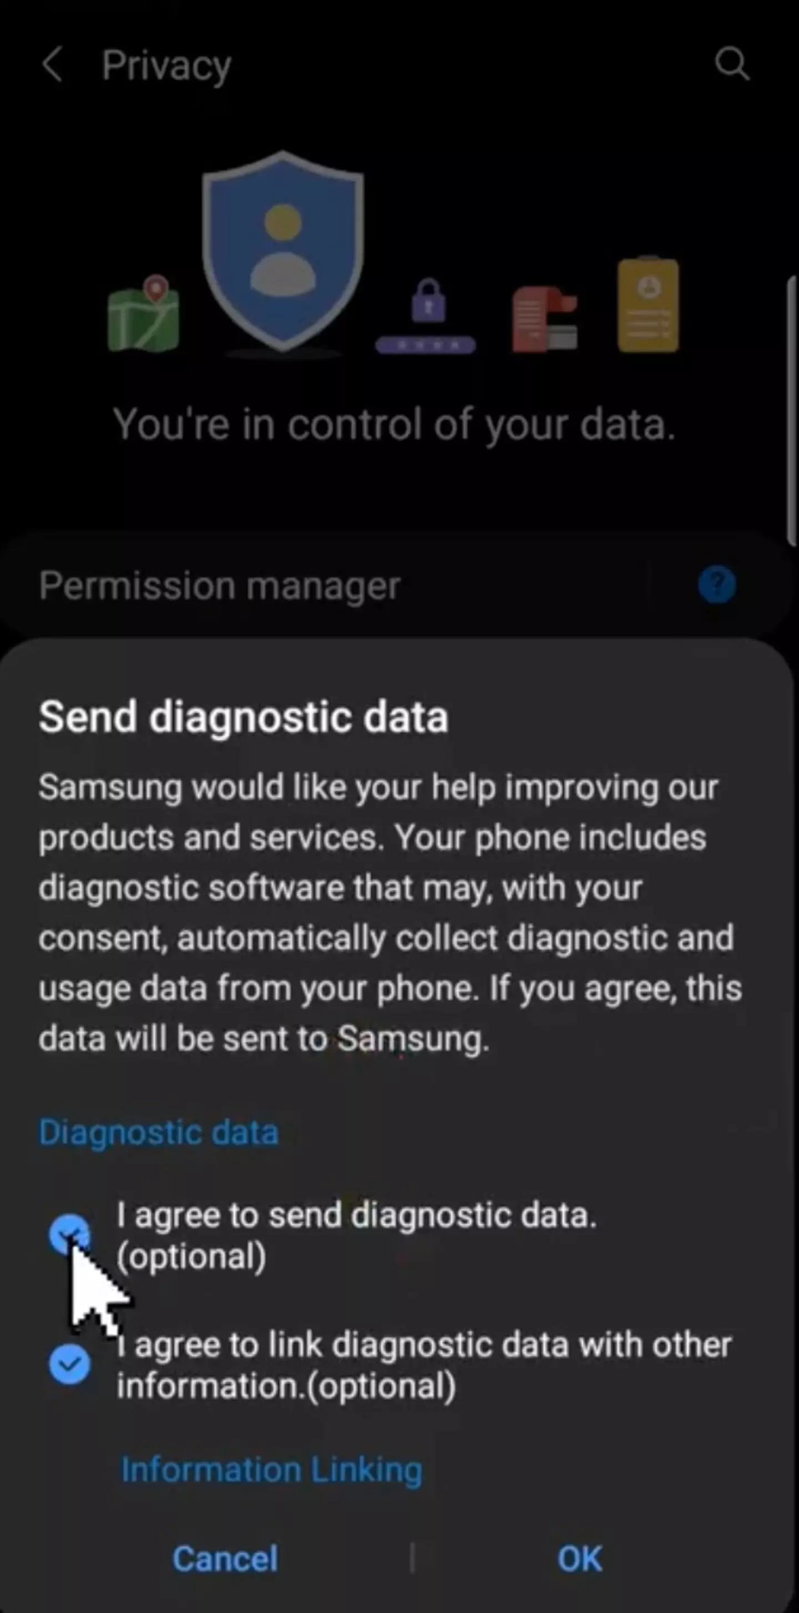
Task: Open the Diagnostic data link
Action: tap(158, 1133)
